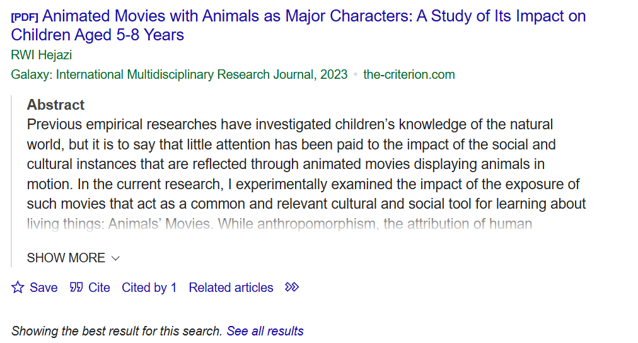
Task: Click the chevron beside SHOW MORE
Action: point(115,259)
